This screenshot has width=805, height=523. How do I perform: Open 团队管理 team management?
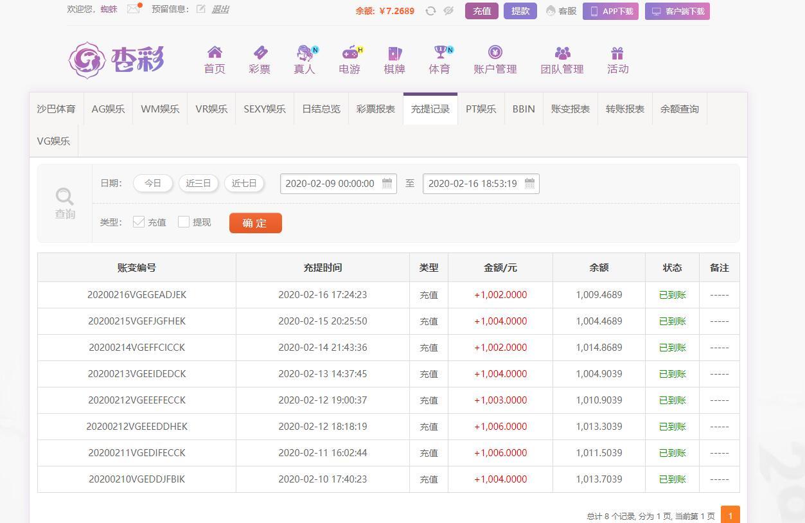(x=562, y=60)
